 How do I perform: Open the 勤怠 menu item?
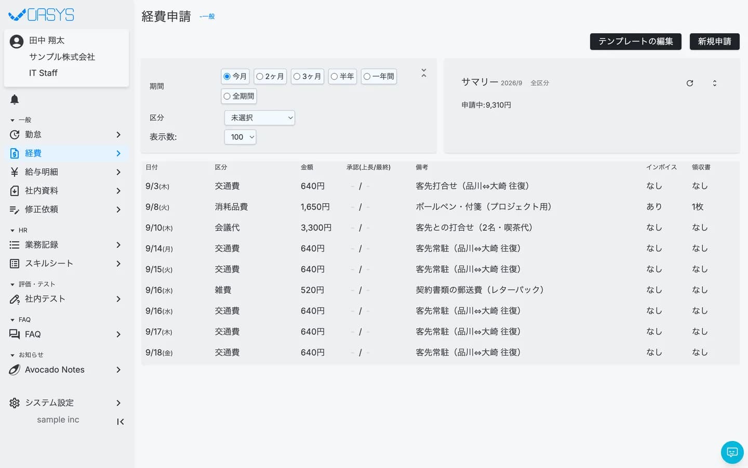click(66, 135)
